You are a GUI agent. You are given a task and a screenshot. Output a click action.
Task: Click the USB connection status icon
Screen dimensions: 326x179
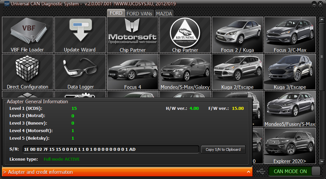tap(261, 171)
